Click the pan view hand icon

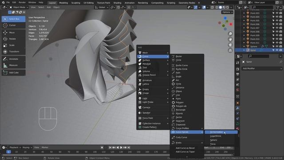tap(230, 39)
